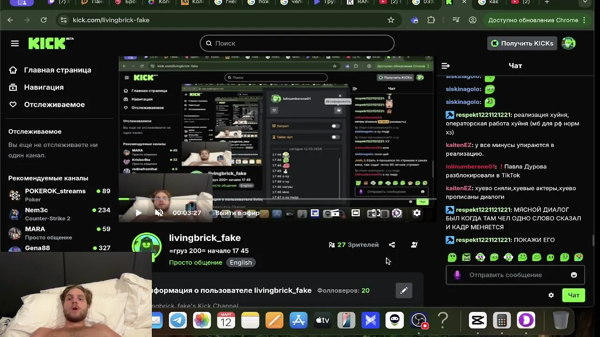The image size is (600, 337).
Task: Click the video progress bar
Action: click(277, 199)
